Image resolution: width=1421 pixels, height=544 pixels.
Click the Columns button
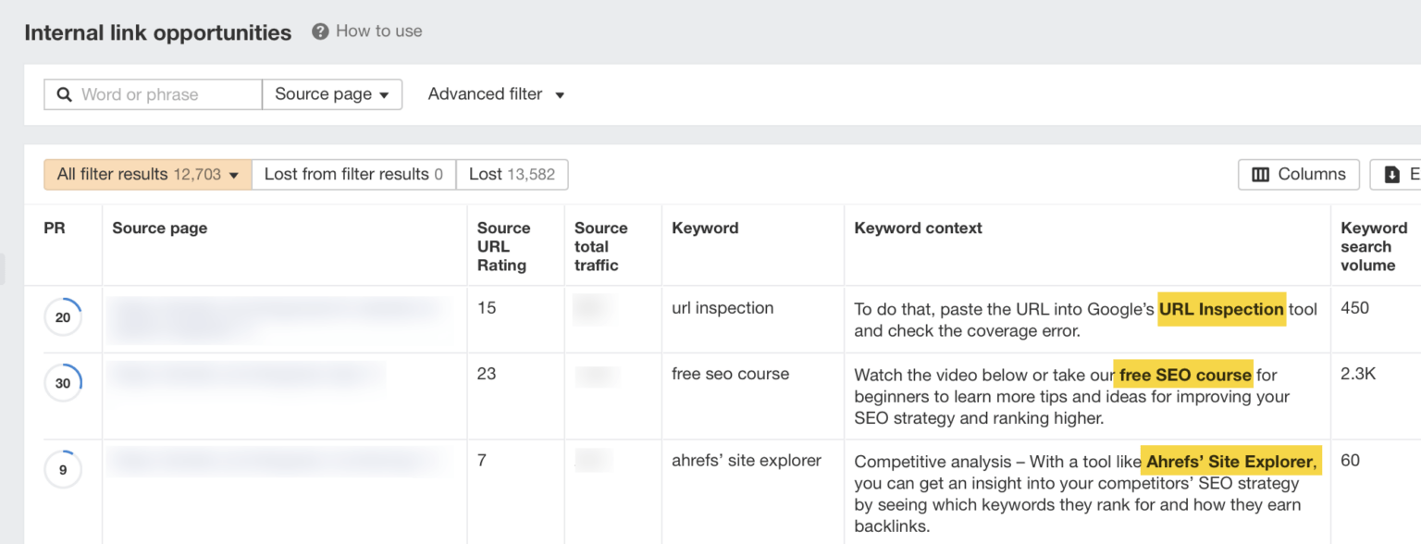pos(1298,174)
